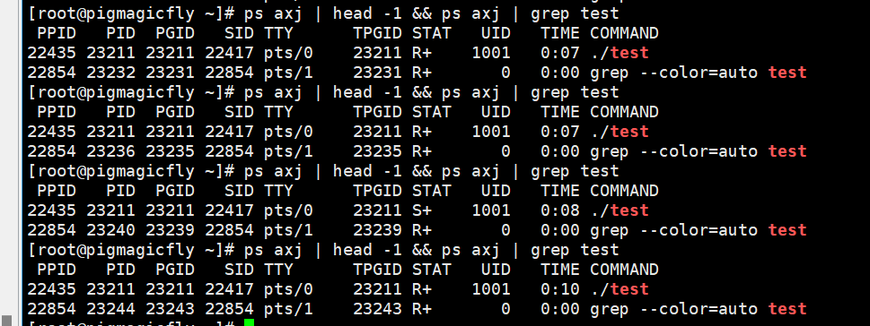
Task: Click PGID column value 23239
Action: [170, 229]
